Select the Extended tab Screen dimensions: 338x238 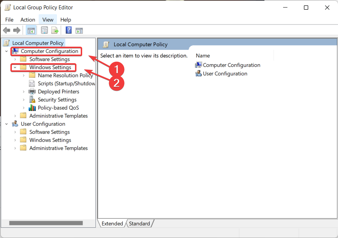pyautogui.click(x=112, y=224)
